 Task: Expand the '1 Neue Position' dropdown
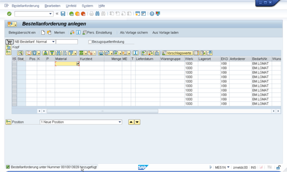(120, 122)
